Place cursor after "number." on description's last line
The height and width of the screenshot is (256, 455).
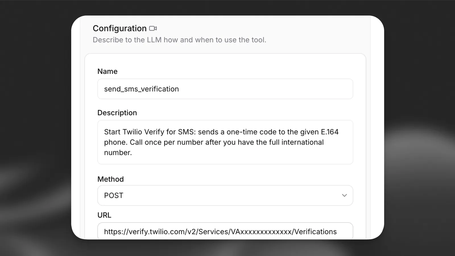click(x=132, y=153)
